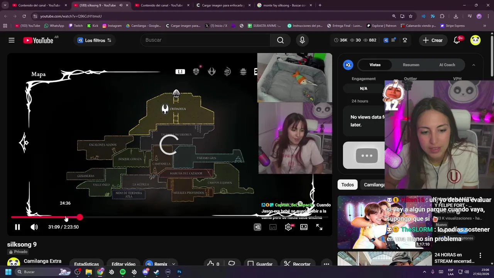Switch the player to theater mode
494x278 pixels.
(x=304, y=227)
